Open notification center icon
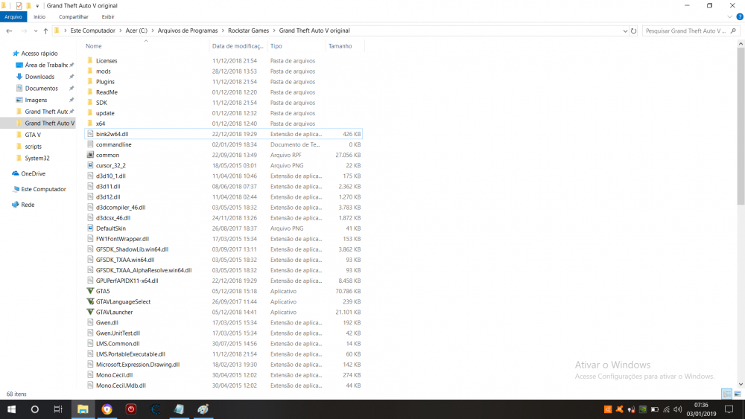 [x=729, y=409]
